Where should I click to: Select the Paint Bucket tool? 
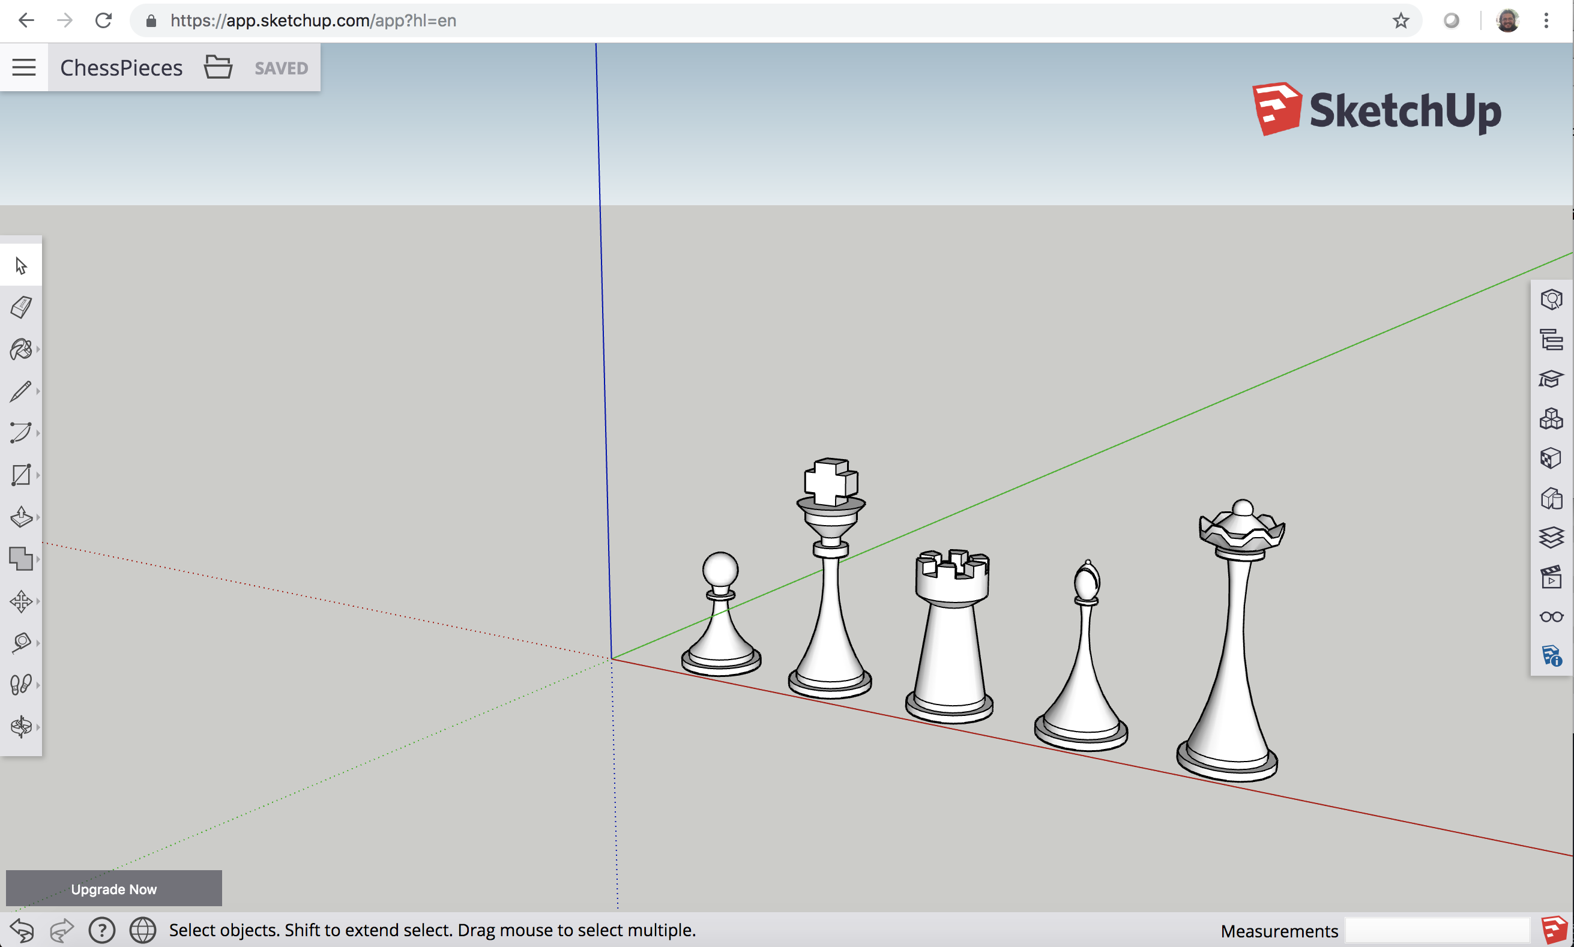[20, 349]
